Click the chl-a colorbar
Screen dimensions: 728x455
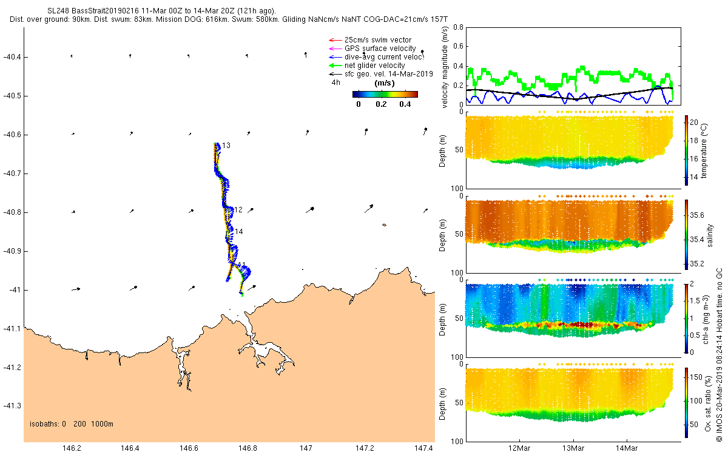pos(686,318)
